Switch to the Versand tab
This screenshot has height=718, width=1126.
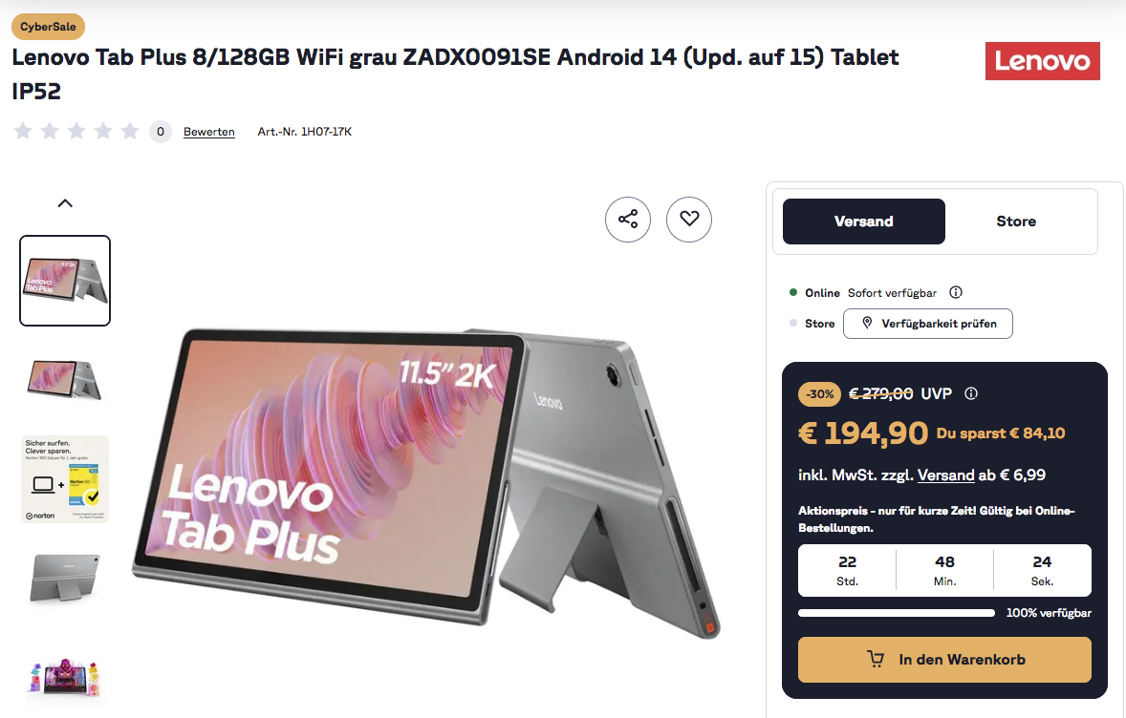[864, 222]
